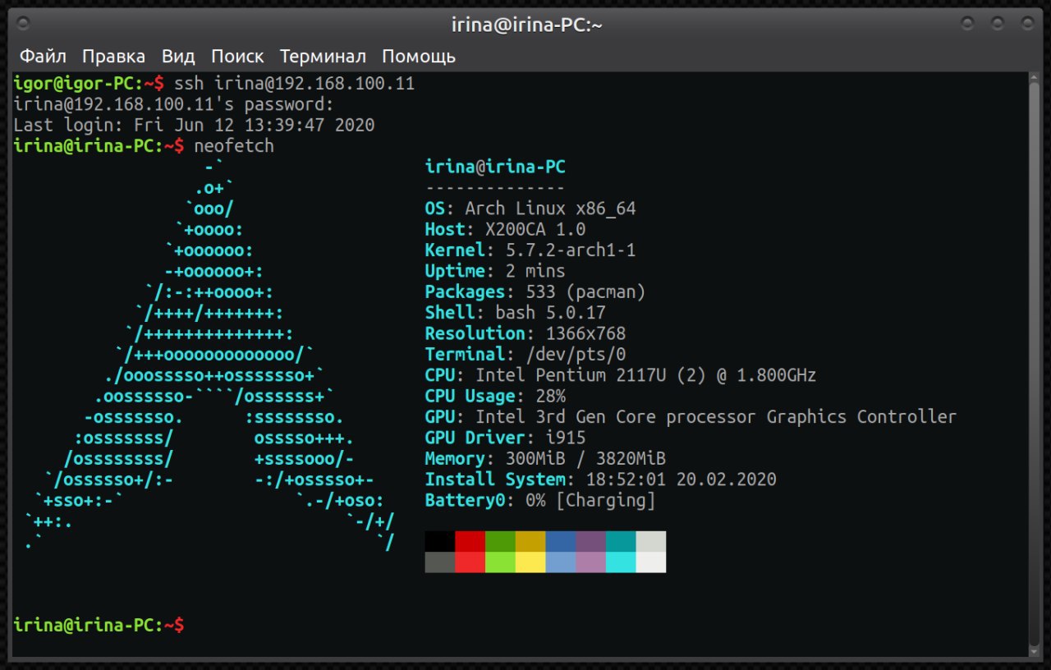Click the "irina@192.168.100.11's password:" line
This screenshot has height=670, width=1051.
[x=174, y=104]
